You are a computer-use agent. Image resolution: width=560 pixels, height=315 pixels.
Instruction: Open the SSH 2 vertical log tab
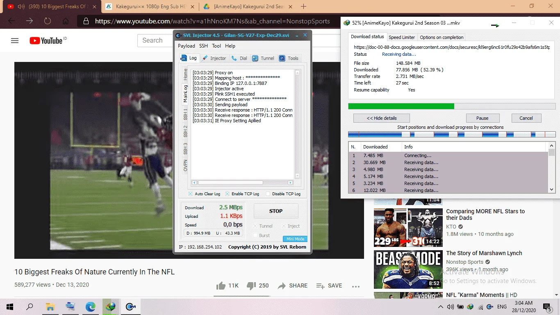(x=185, y=131)
